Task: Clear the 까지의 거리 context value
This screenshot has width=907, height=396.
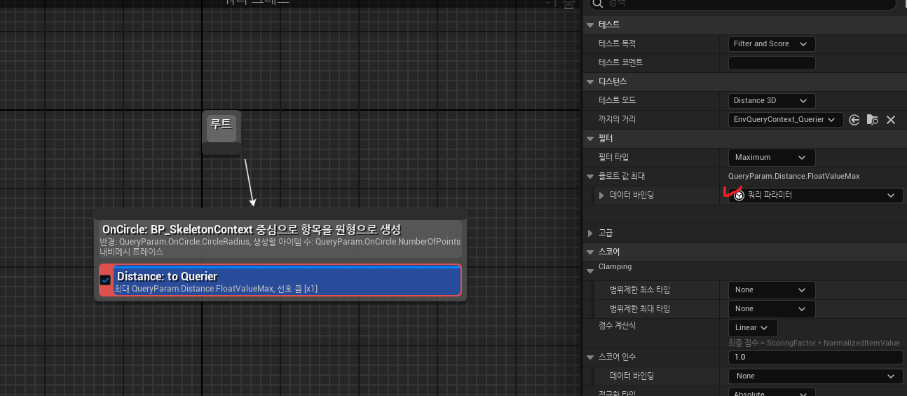Action: coord(891,120)
